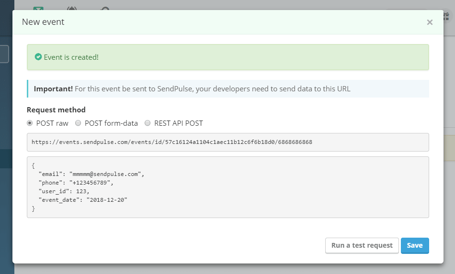Click the "New event" dialog title
This screenshot has width=455, height=274.
pos(43,22)
